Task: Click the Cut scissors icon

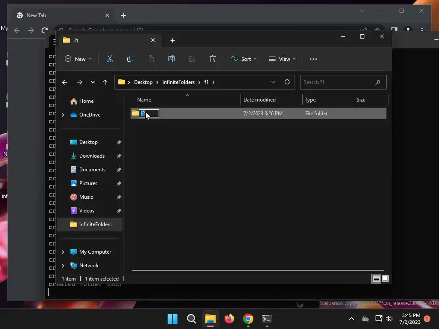Action: [109, 59]
